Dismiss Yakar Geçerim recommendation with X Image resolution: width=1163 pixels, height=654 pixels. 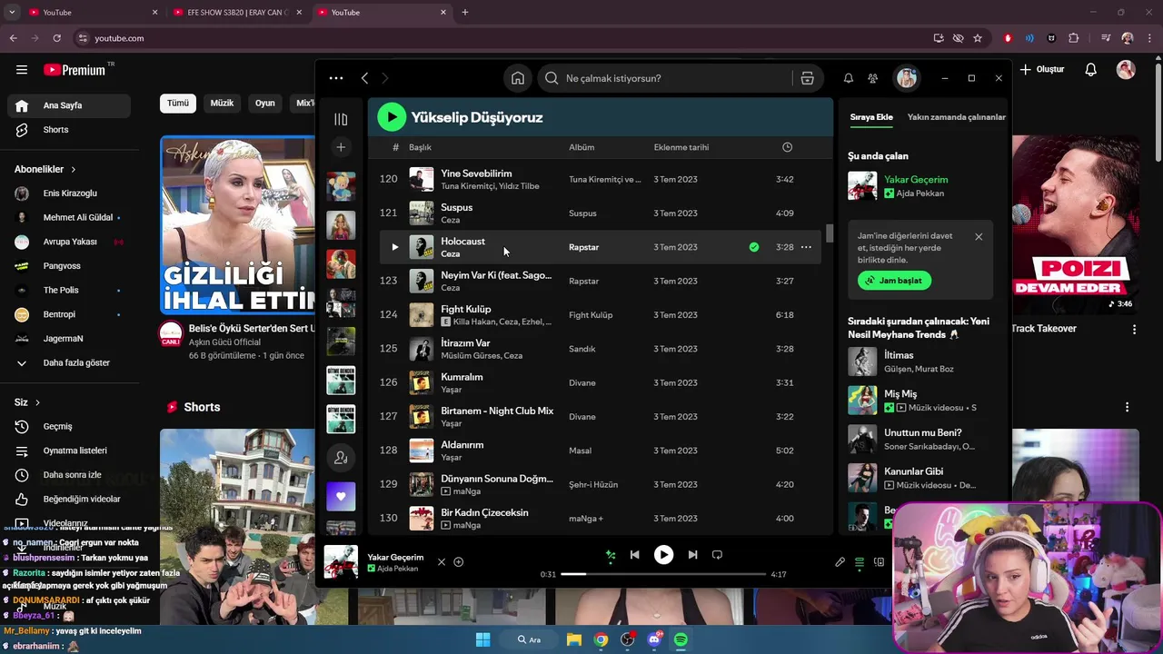tap(442, 562)
